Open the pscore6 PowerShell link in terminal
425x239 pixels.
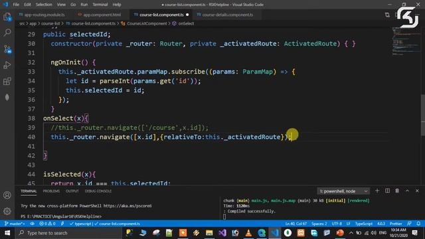(127, 206)
